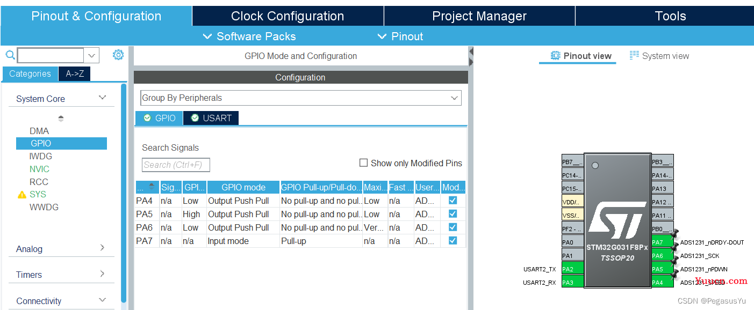The image size is (754, 310).
Task: Click the categories panel vertical scrollbar
Action: (x=124, y=193)
